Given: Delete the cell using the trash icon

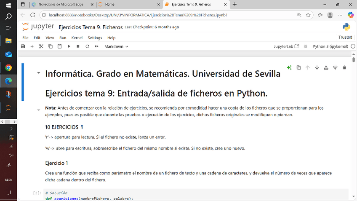Looking at the screenshot, I should click(x=344, y=67).
